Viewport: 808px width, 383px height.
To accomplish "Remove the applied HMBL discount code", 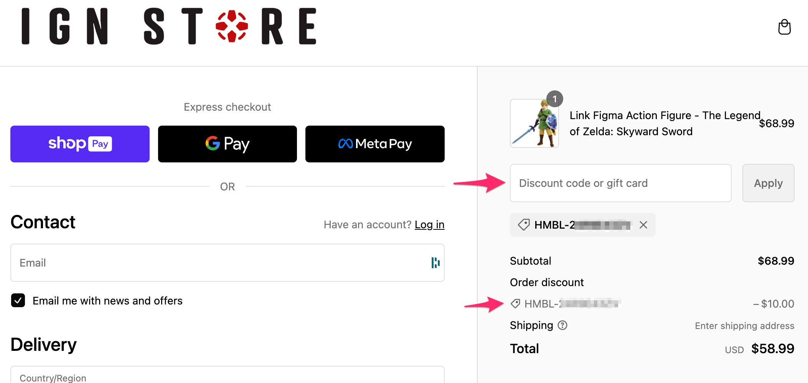I will click(x=643, y=225).
